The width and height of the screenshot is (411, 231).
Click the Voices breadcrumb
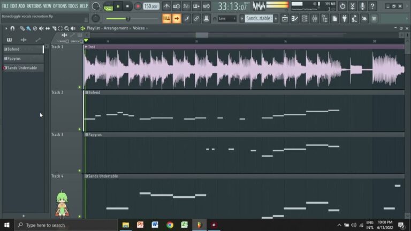[x=139, y=28]
